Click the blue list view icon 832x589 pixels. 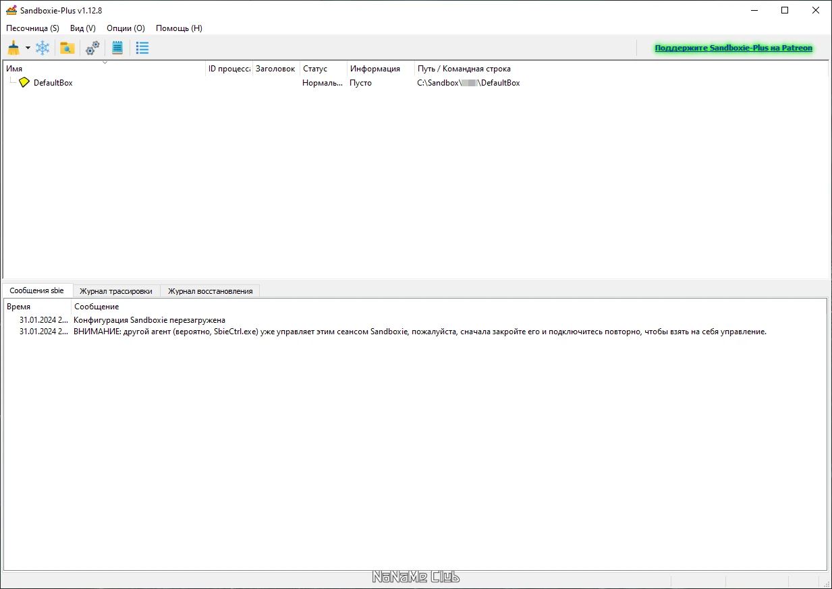(x=142, y=48)
